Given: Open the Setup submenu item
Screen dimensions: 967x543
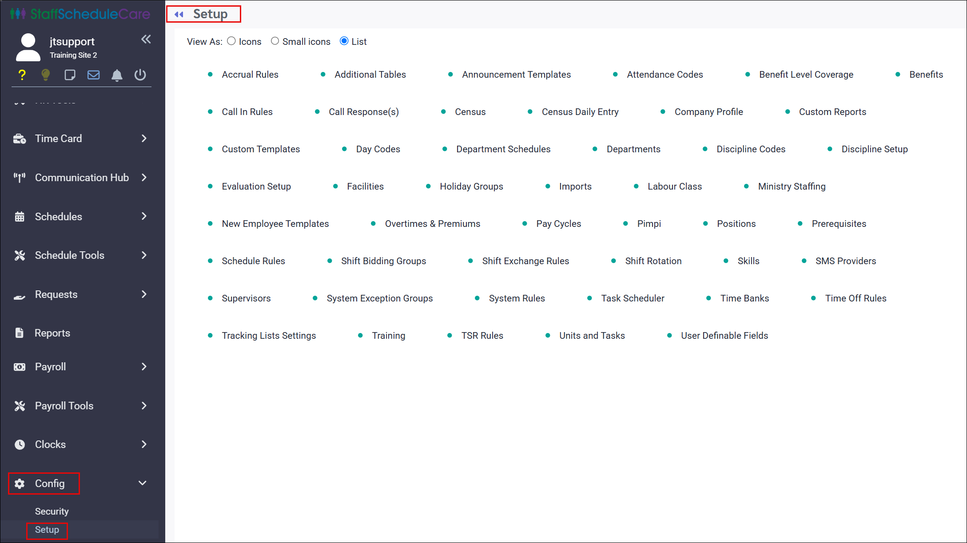Looking at the screenshot, I should click(x=47, y=530).
